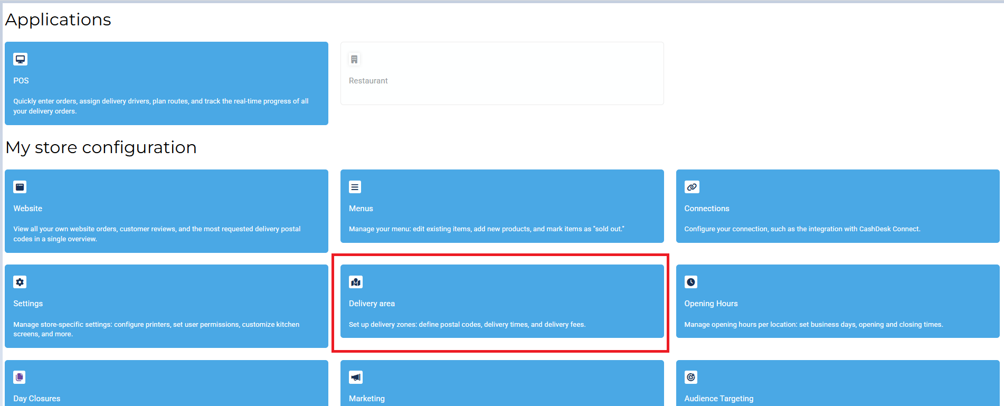This screenshot has height=406, width=1004.
Task: Click the Settings gear icon
Action: (20, 282)
